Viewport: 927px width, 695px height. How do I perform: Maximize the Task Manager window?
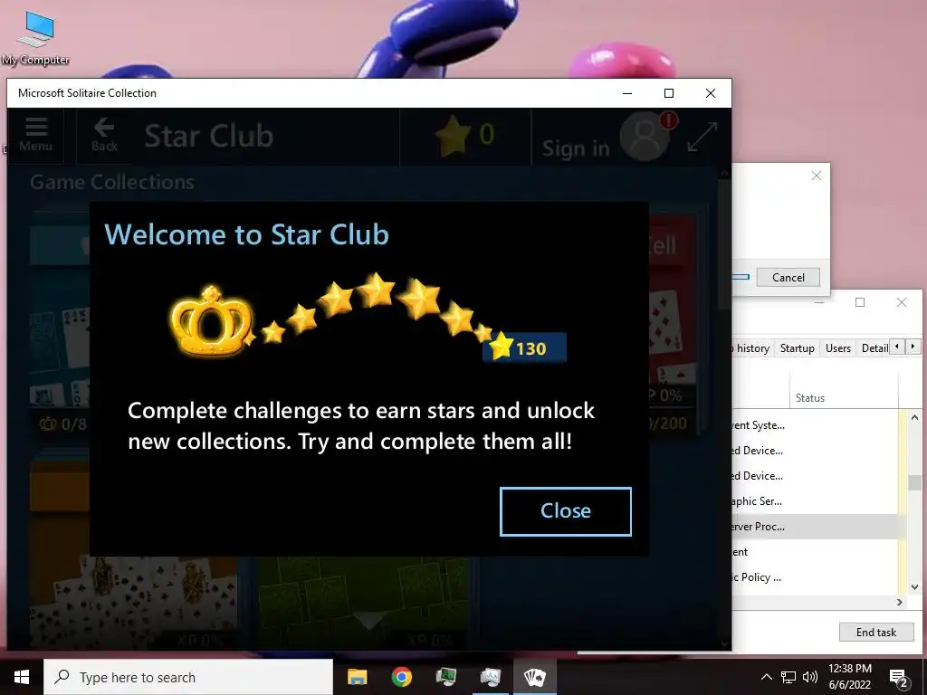(x=860, y=302)
